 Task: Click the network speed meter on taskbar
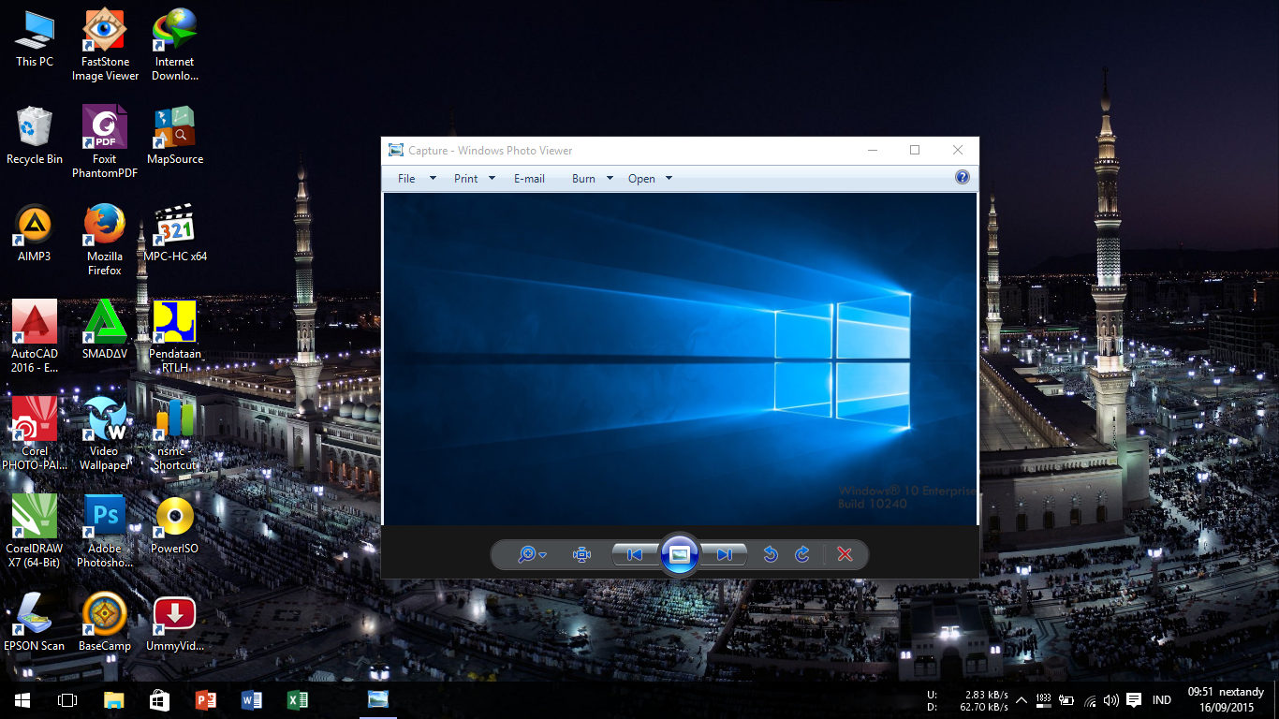968,700
